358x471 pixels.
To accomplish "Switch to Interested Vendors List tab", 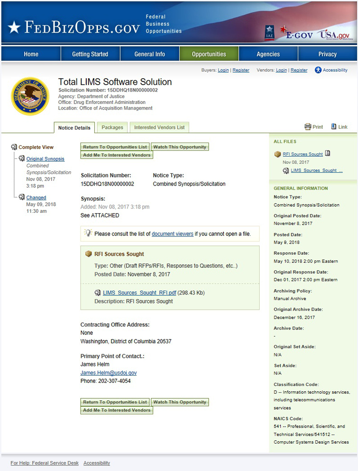I will coord(159,127).
